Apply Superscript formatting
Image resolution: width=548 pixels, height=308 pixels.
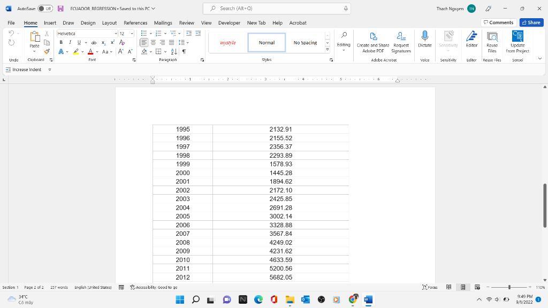112,42
